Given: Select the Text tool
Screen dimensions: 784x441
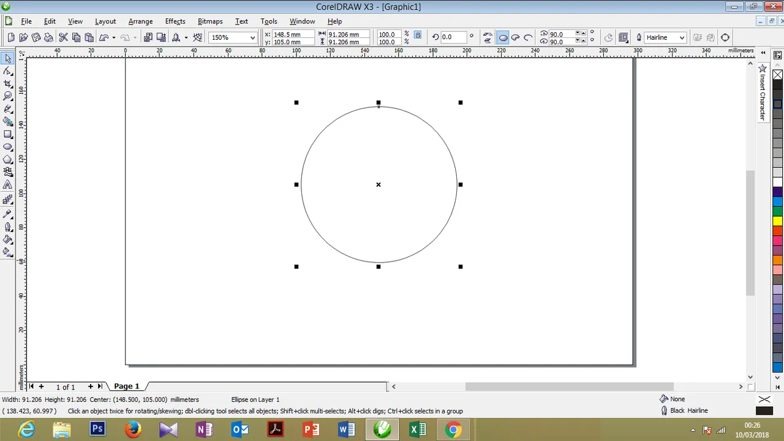Looking at the screenshot, I should tap(8, 185).
